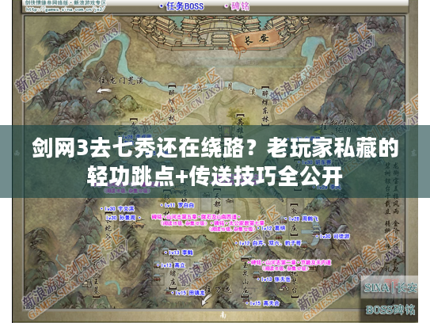Image resolution: width=430 pixels, height=323 pixels.
Task: Click the headline text 剑网3去七秀还在绕路
Action: [x=138, y=149]
